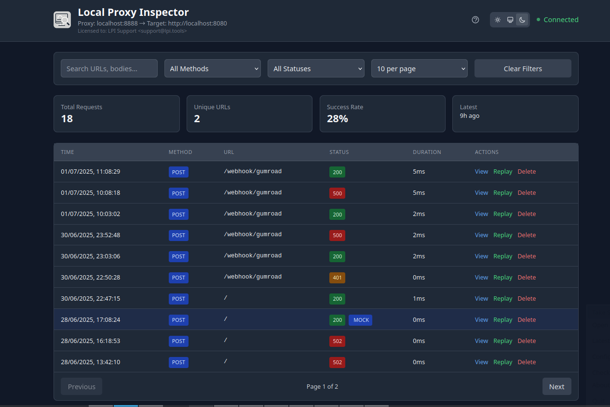Click the DURATION column header
This screenshot has width=610, height=407.
427,152
